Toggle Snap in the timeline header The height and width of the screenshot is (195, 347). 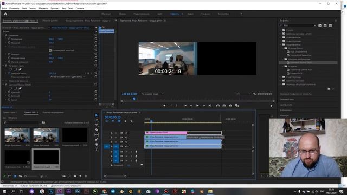[x=113, y=121]
